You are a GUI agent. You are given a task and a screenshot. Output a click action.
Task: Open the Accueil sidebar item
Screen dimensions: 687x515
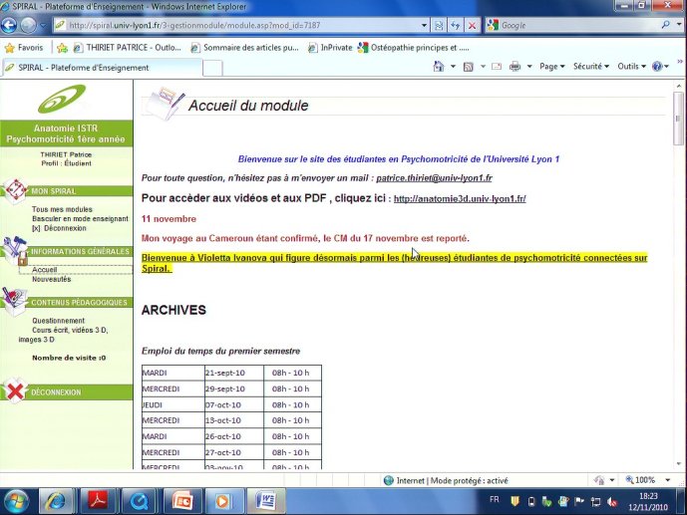pyautogui.click(x=44, y=270)
